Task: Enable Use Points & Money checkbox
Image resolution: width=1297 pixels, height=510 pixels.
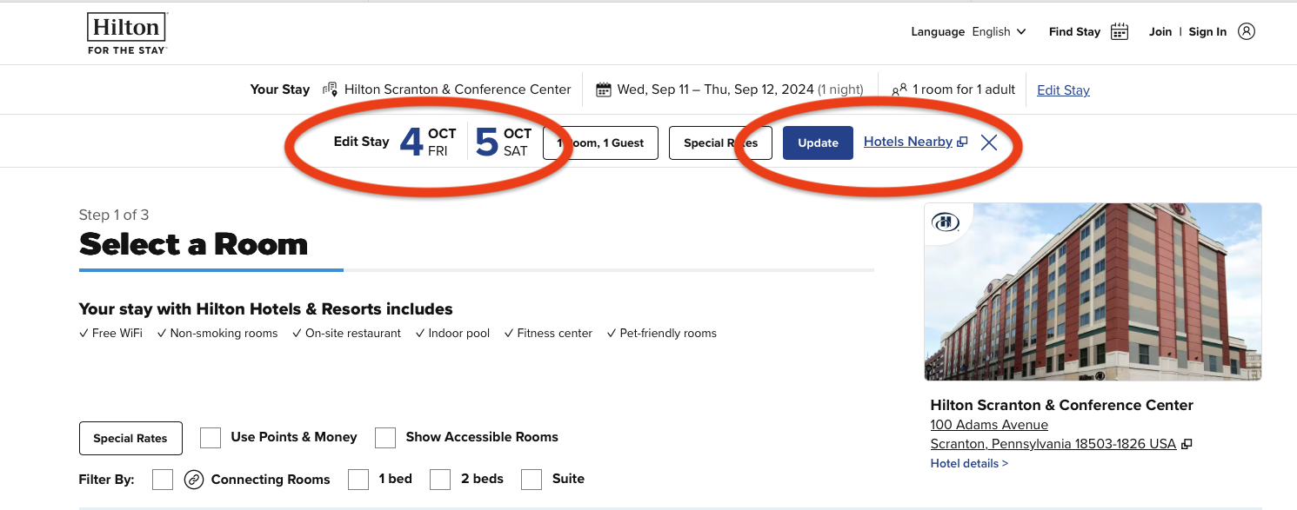Action: (x=211, y=438)
